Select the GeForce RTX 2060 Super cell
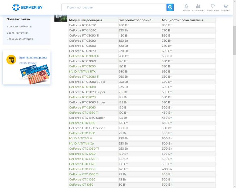 click(93, 102)
